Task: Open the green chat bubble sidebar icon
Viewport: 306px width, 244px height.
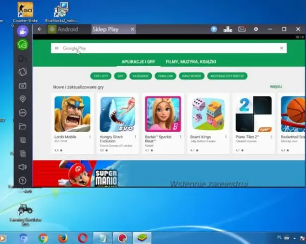Action: click(22, 45)
